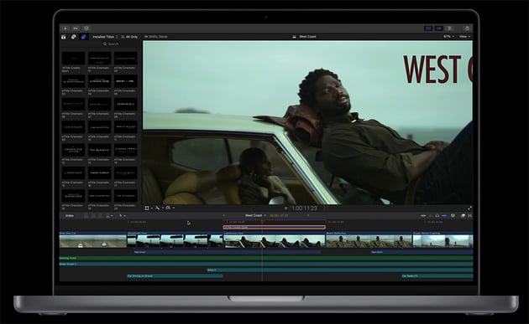Viewport: 529px width, 324px height.
Task: Open the Color and Enhancement wand dropdown
Action: click(x=159, y=208)
